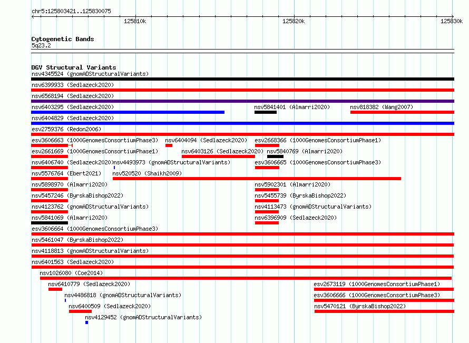Click nsv6410779 (Sedlazeck2020) label
Screen dimensions: 469x343
point(89,284)
